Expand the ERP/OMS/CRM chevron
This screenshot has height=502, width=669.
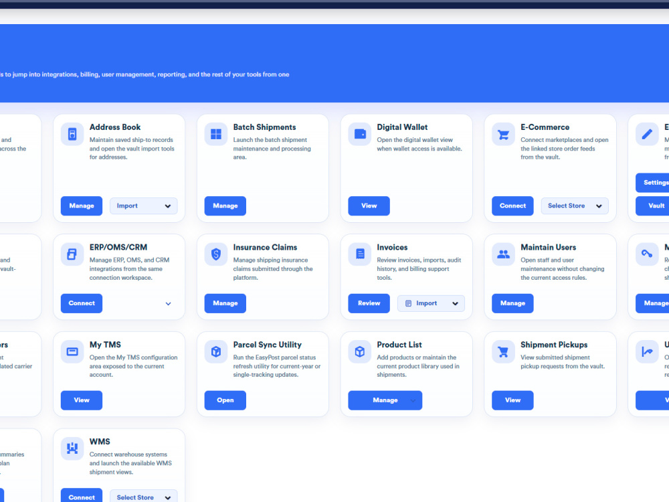pos(168,303)
